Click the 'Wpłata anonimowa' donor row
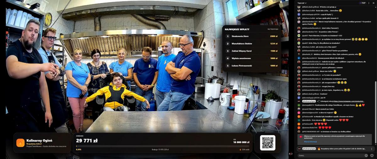The image size is (377, 159). (x=251, y=58)
